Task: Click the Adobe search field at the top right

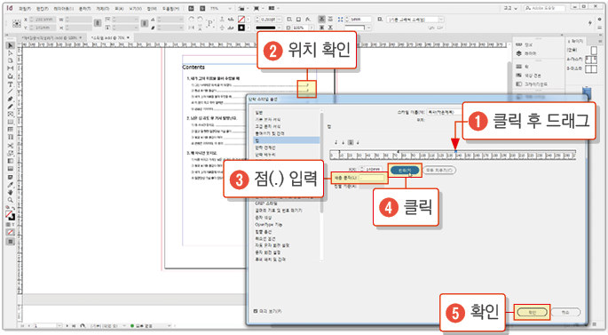Action: click(x=546, y=8)
